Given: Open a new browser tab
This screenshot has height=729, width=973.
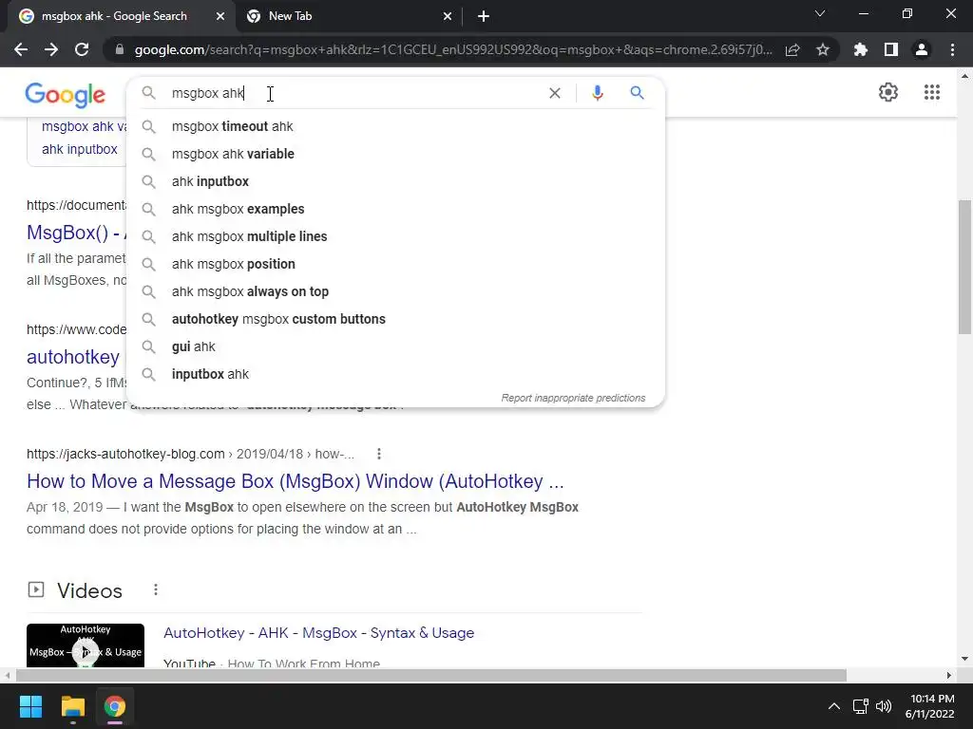Looking at the screenshot, I should point(484,17).
